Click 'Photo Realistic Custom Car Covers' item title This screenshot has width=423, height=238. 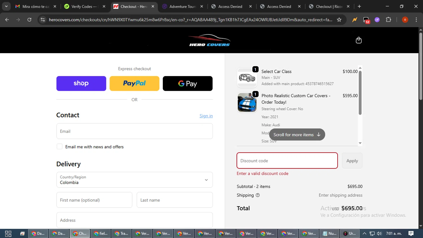[296, 99]
